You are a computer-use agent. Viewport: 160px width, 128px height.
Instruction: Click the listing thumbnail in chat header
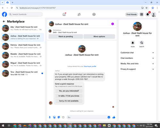[x=52, y=24]
